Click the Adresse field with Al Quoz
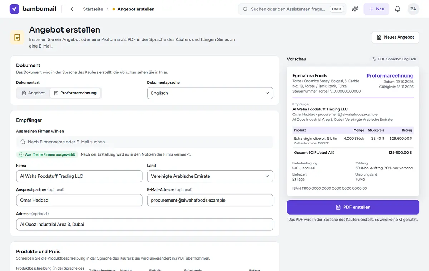The image size is (429, 271). [145, 224]
